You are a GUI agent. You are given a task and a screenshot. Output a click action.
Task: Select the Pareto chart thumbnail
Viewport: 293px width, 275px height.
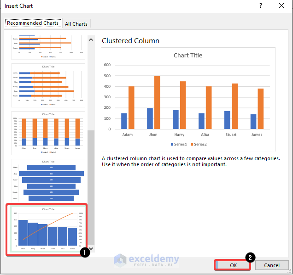coord(47,229)
